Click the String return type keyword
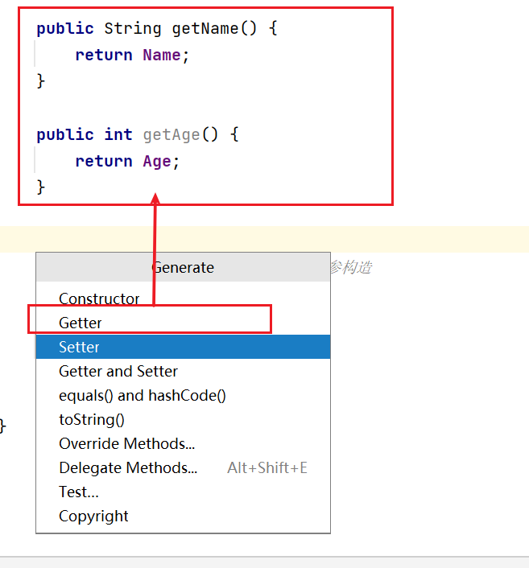 click(133, 29)
